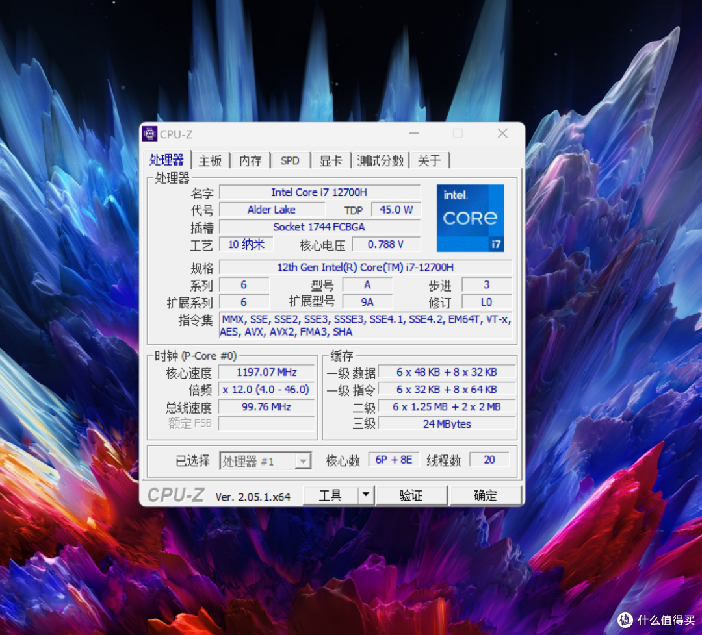Click the Intel Core i7 logo badge

[470, 218]
